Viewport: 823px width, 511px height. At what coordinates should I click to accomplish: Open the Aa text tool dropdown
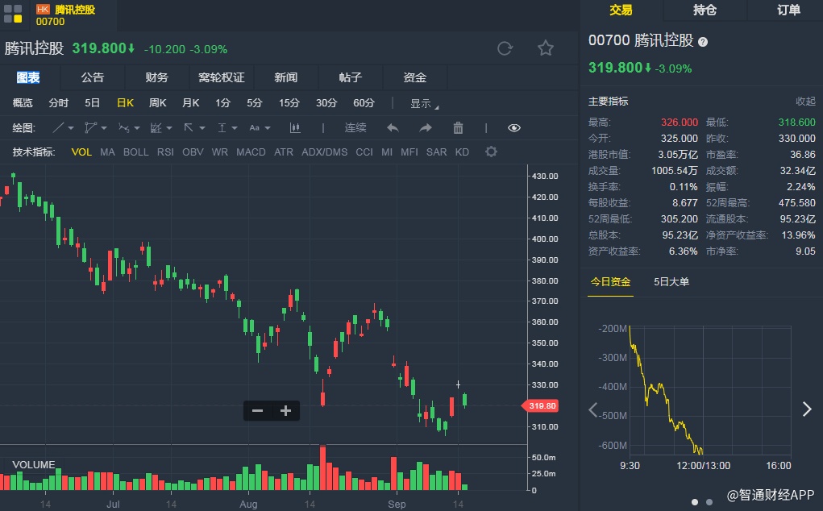[259, 127]
